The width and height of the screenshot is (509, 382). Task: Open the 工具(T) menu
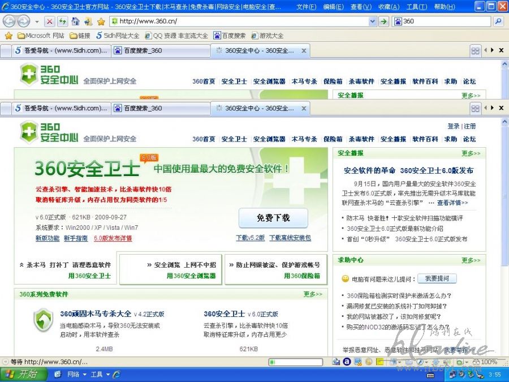(x=416, y=7)
